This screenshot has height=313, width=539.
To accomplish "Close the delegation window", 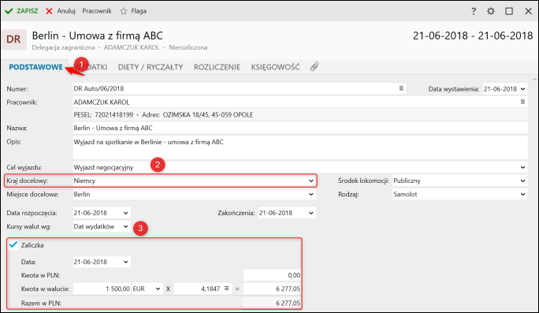I will [528, 11].
